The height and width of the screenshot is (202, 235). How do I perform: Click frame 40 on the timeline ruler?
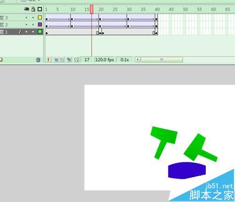pyautogui.click(x=157, y=9)
